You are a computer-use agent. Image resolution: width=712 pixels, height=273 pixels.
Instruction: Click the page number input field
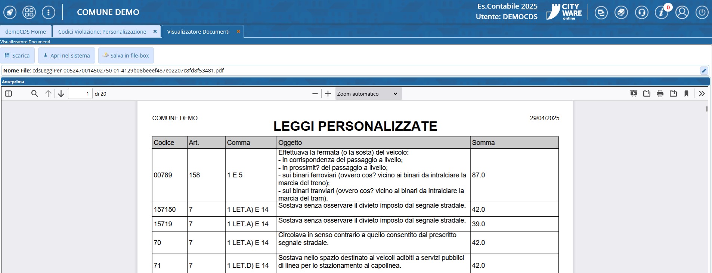coord(80,94)
